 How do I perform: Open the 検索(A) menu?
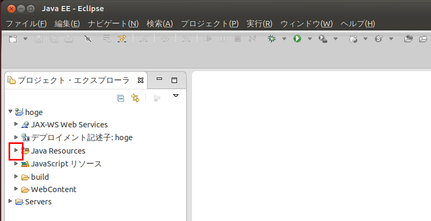[x=160, y=24]
